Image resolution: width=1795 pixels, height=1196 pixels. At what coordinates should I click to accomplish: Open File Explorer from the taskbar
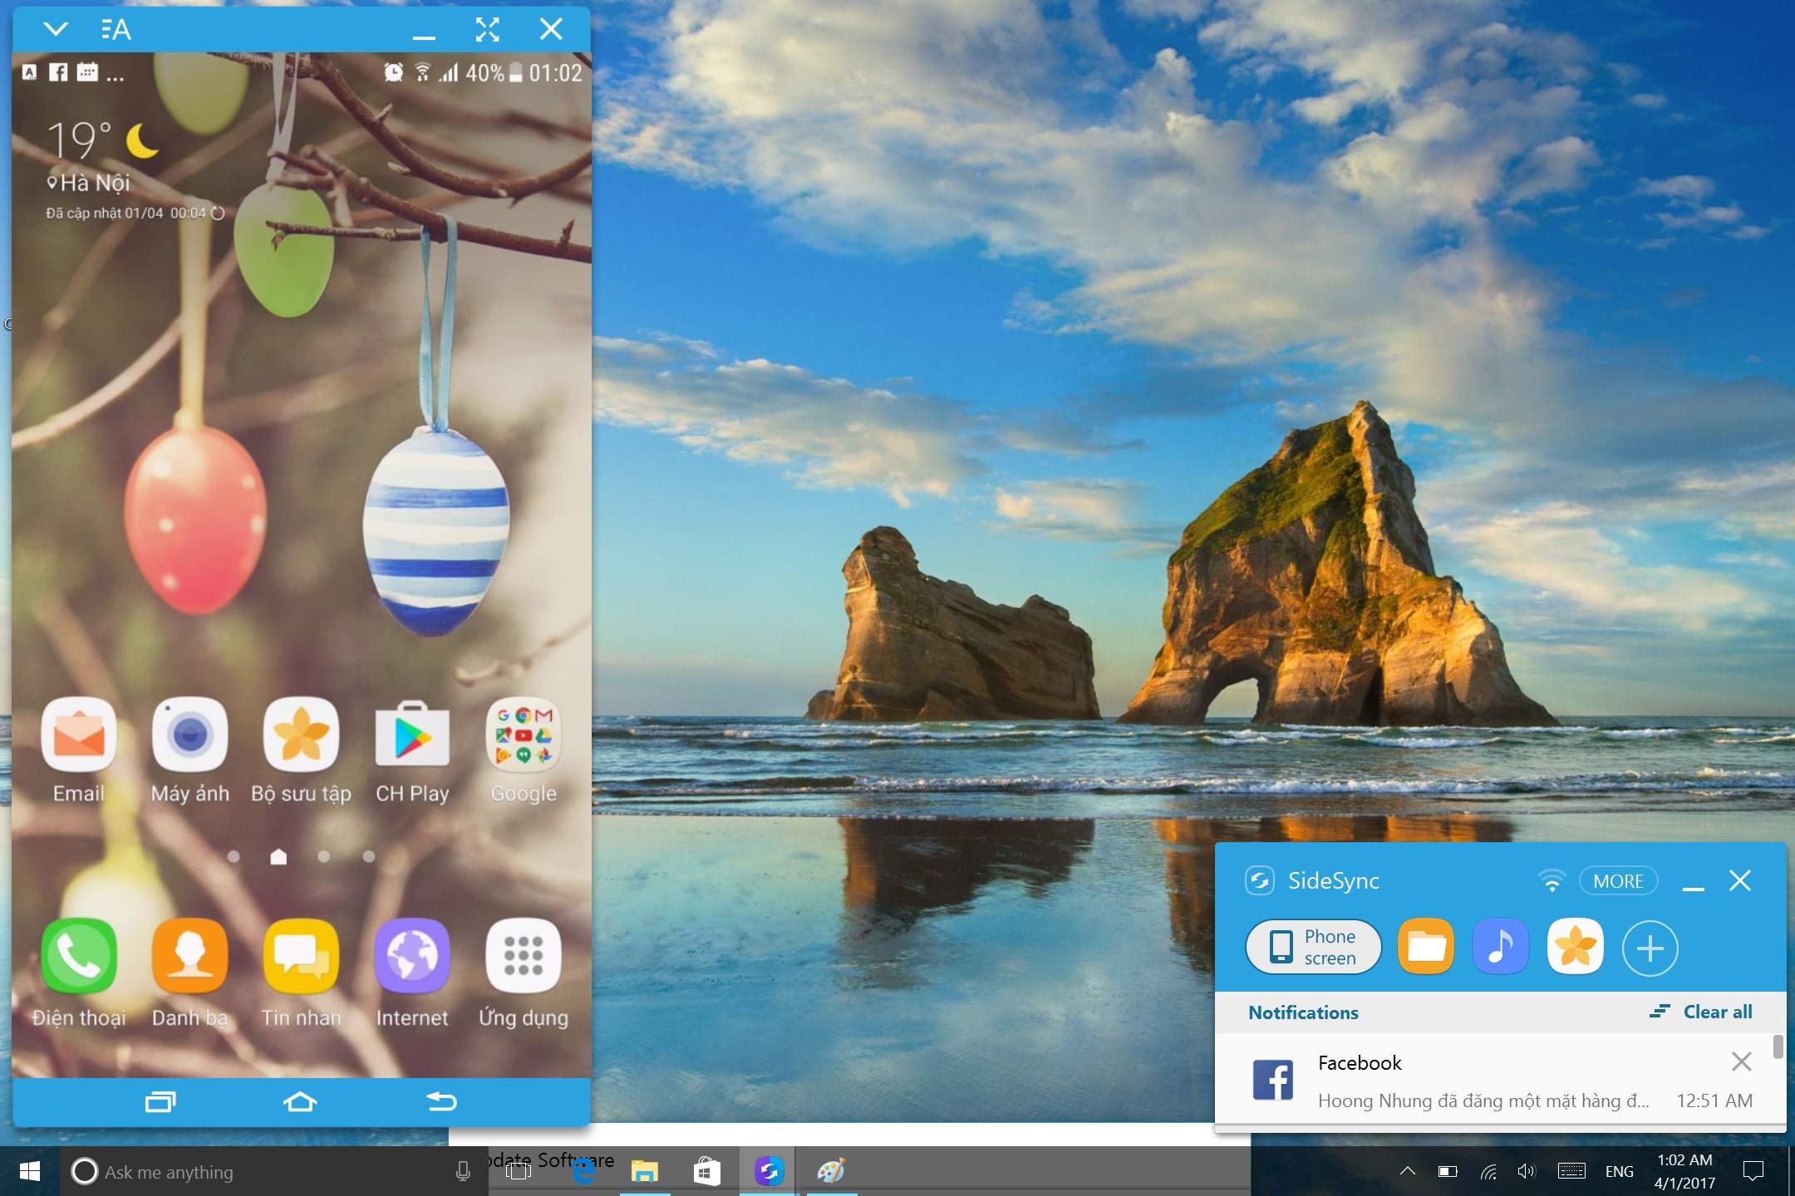pyautogui.click(x=644, y=1171)
